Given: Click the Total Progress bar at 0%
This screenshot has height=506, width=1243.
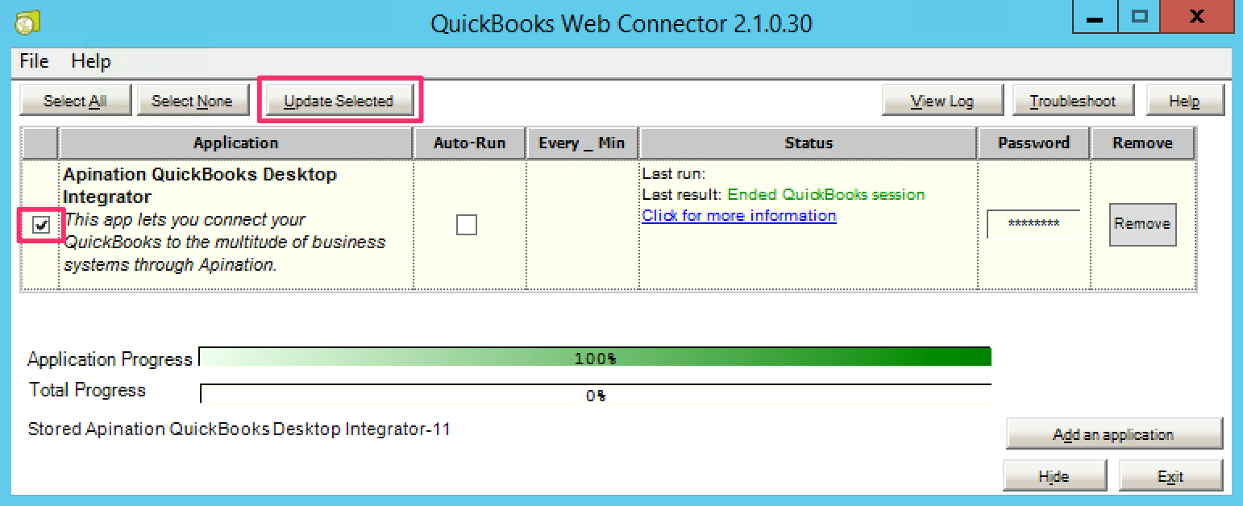Looking at the screenshot, I should (595, 394).
